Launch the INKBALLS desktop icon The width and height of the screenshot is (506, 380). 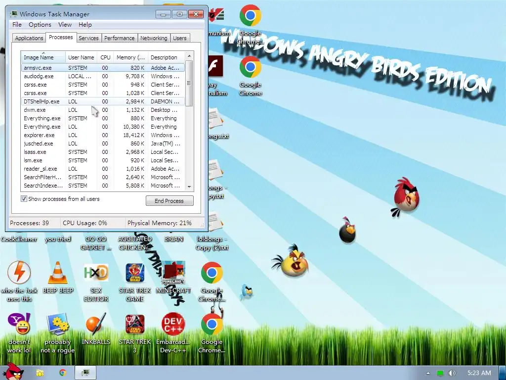[96, 329]
